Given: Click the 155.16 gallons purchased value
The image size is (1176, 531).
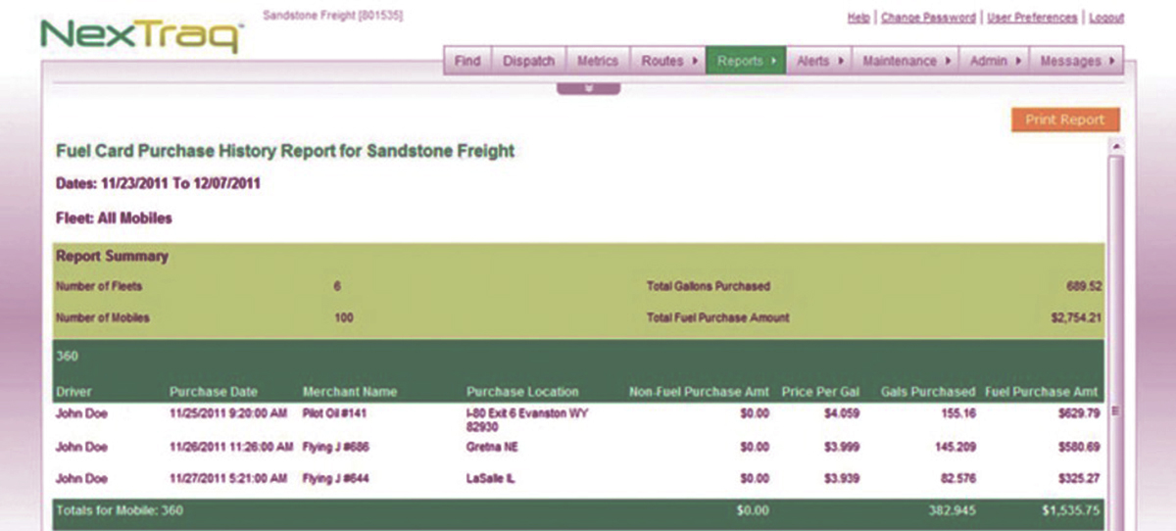Looking at the screenshot, I should tap(959, 413).
